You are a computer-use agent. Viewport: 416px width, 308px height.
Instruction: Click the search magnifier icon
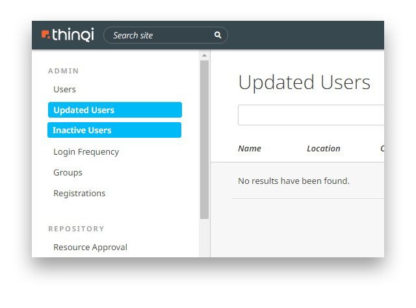pos(218,35)
